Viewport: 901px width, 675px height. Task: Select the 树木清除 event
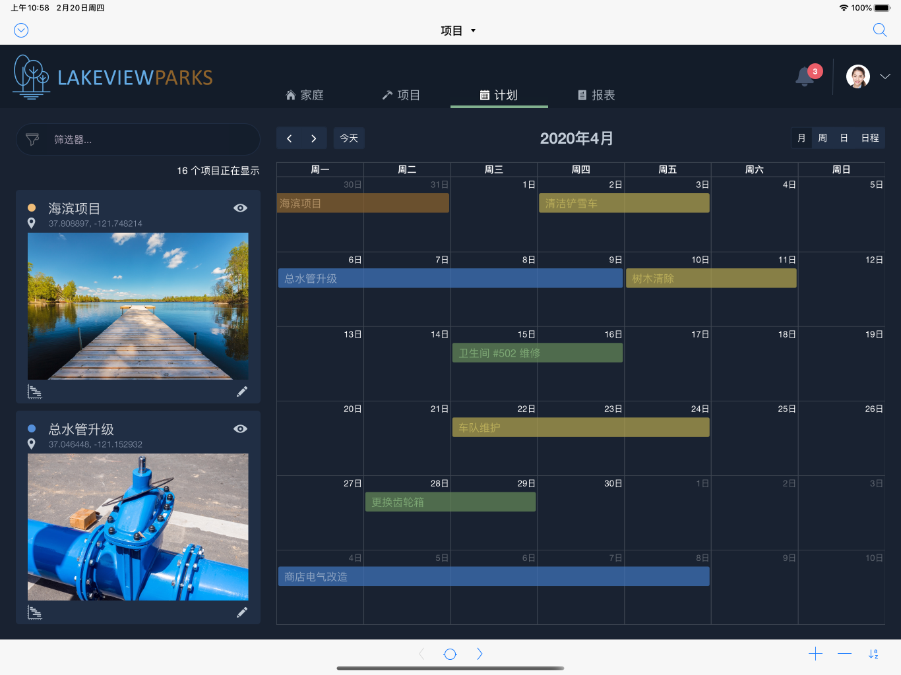click(711, 278)
